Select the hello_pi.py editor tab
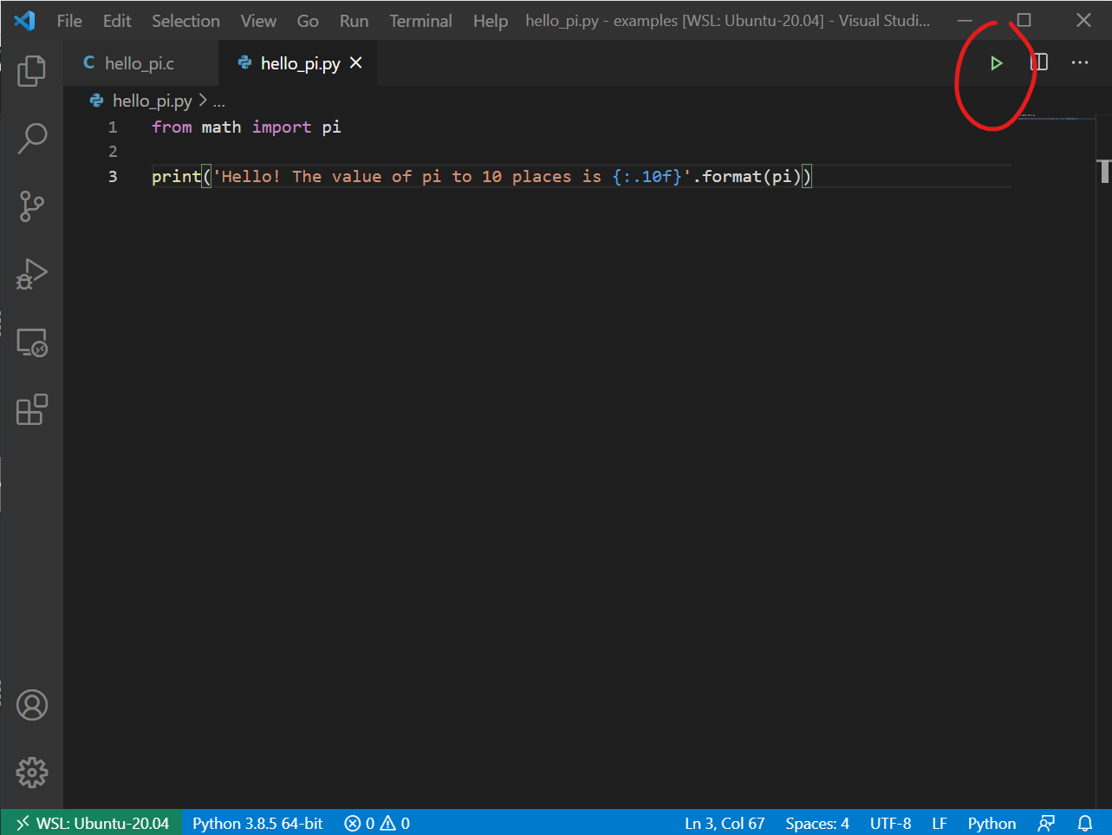This screenshot has width=1112, height=835. (x=299, y=63)
